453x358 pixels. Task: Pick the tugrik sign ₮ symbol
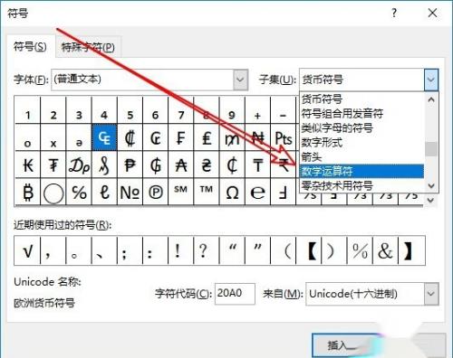(x=53, y=165)
